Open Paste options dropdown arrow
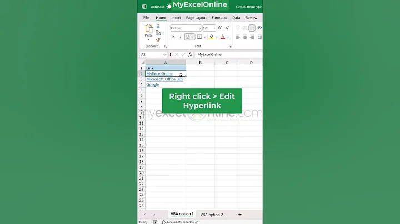Viewport: 400px width, 224px height. tap(148, 40)
